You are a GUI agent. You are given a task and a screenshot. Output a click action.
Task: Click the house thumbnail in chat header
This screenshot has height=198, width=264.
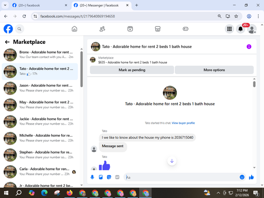(x=96, y=46)
